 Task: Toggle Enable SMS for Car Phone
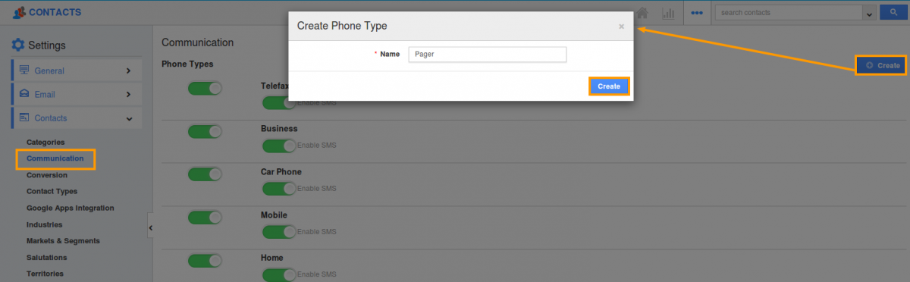[279, 189]
